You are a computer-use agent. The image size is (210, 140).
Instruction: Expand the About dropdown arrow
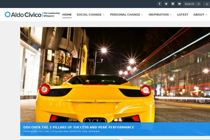206,15
